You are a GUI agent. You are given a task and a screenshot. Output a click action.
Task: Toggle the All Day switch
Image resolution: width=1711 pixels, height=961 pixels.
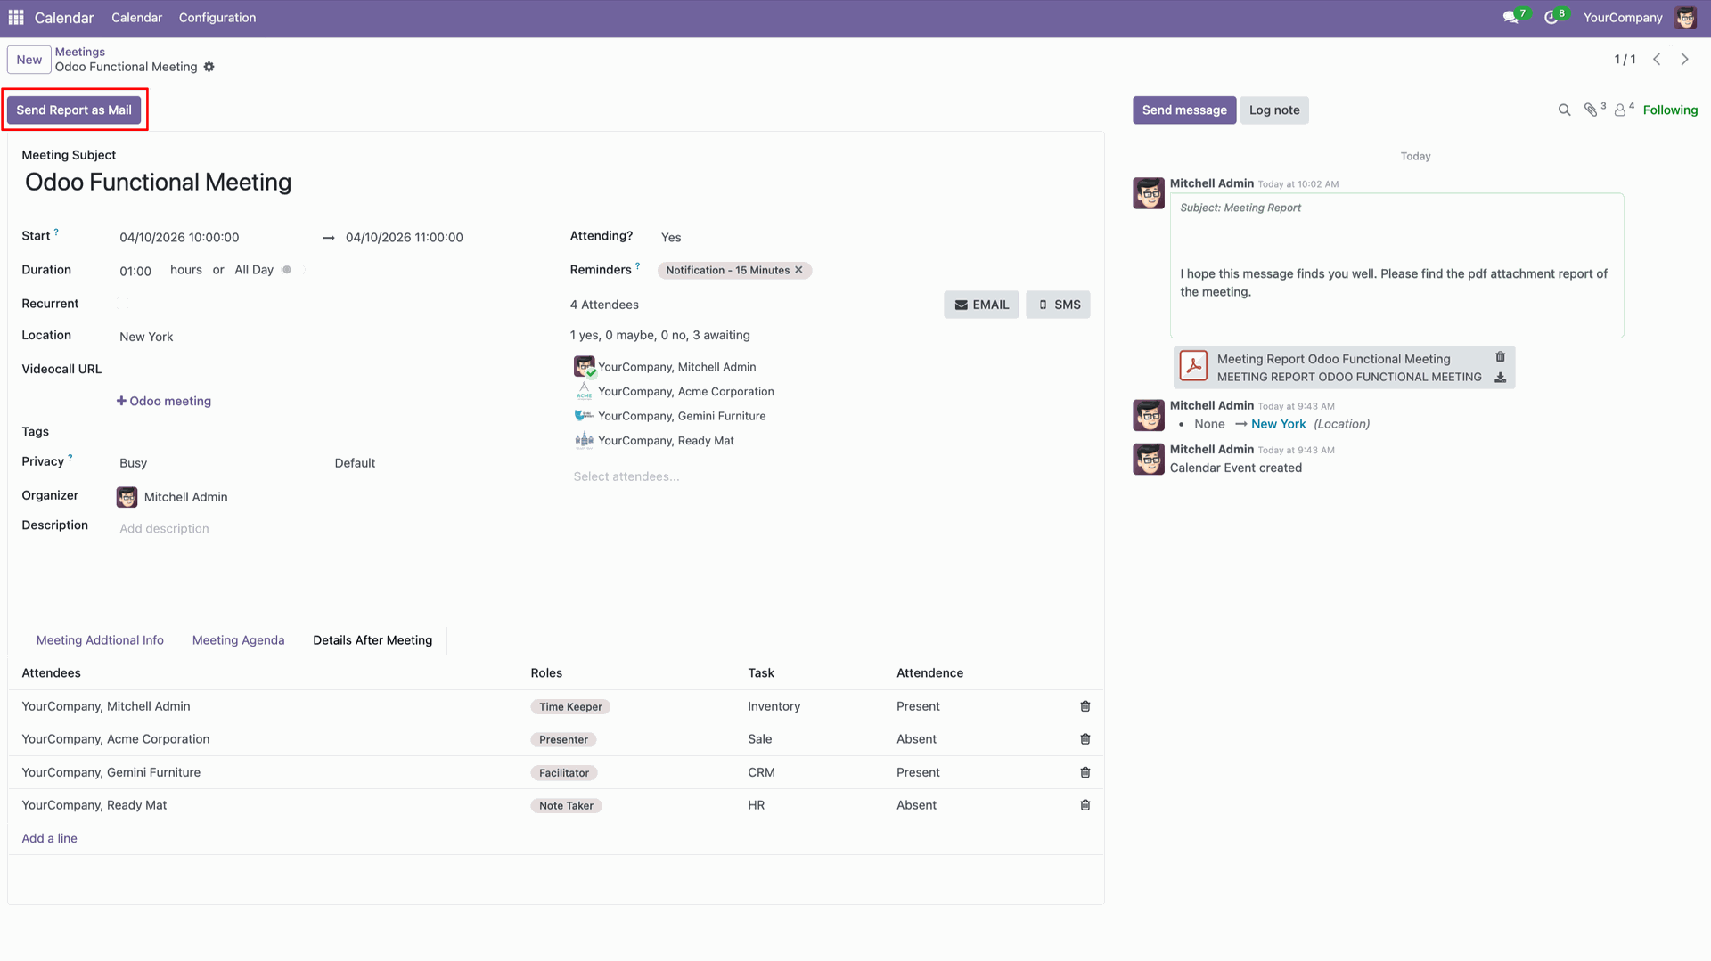click(x=292, y=270)
